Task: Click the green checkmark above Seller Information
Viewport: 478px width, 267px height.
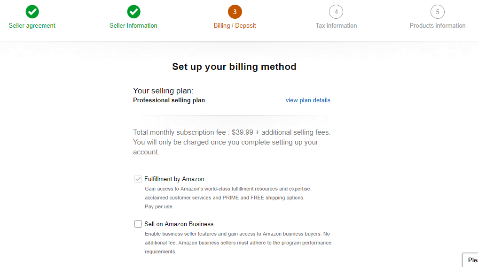Action: click(x=133, y=12)
